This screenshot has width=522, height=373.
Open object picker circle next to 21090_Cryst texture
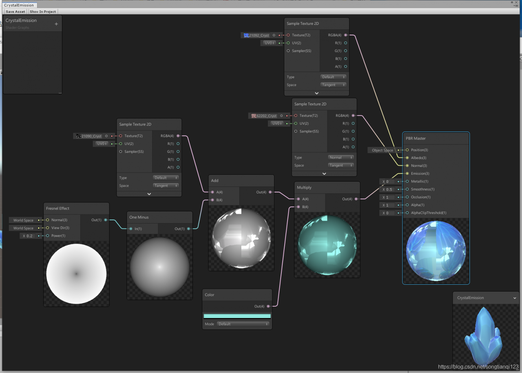pos(106,136)
